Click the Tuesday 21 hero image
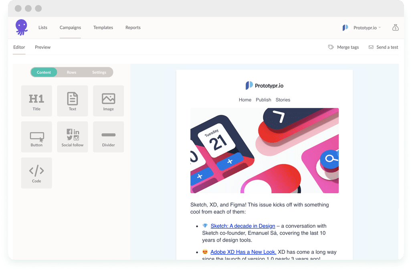This screenshot has height=271, width=412. [264, 150]
